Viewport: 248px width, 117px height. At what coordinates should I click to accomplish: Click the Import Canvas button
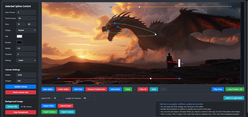coord(67,112)
